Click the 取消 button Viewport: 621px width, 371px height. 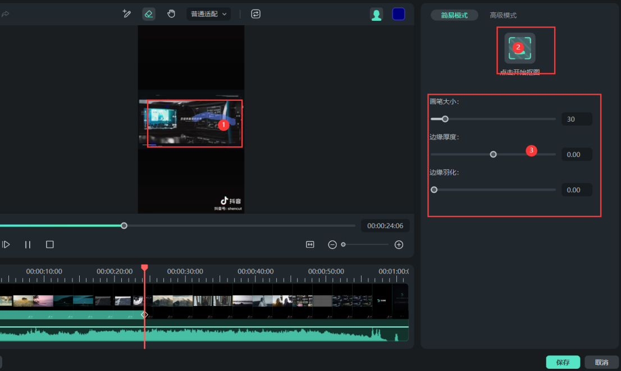(x=601, y=362)
